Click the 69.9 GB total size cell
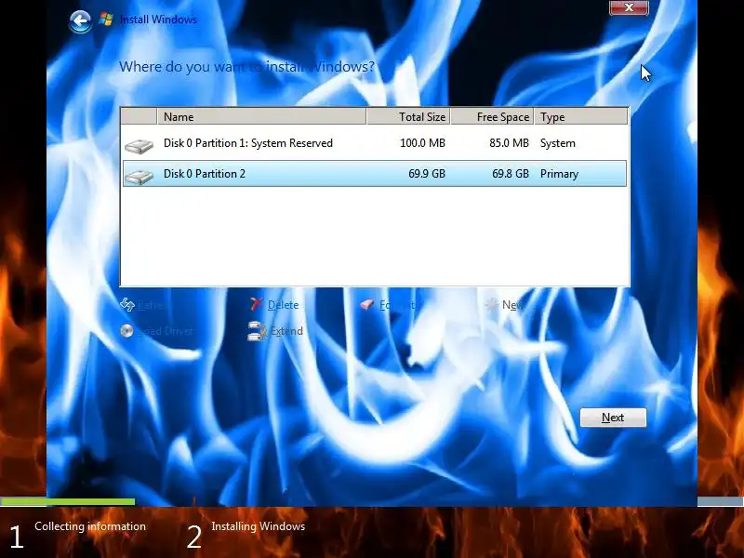 tap(427, 174)
